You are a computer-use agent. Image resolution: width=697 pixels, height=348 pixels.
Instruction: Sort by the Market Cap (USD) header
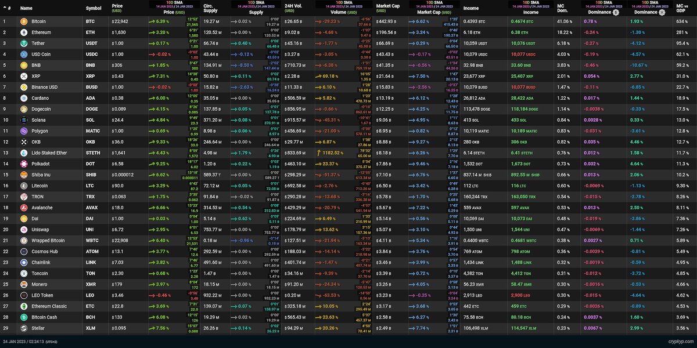tap(388, 8)
